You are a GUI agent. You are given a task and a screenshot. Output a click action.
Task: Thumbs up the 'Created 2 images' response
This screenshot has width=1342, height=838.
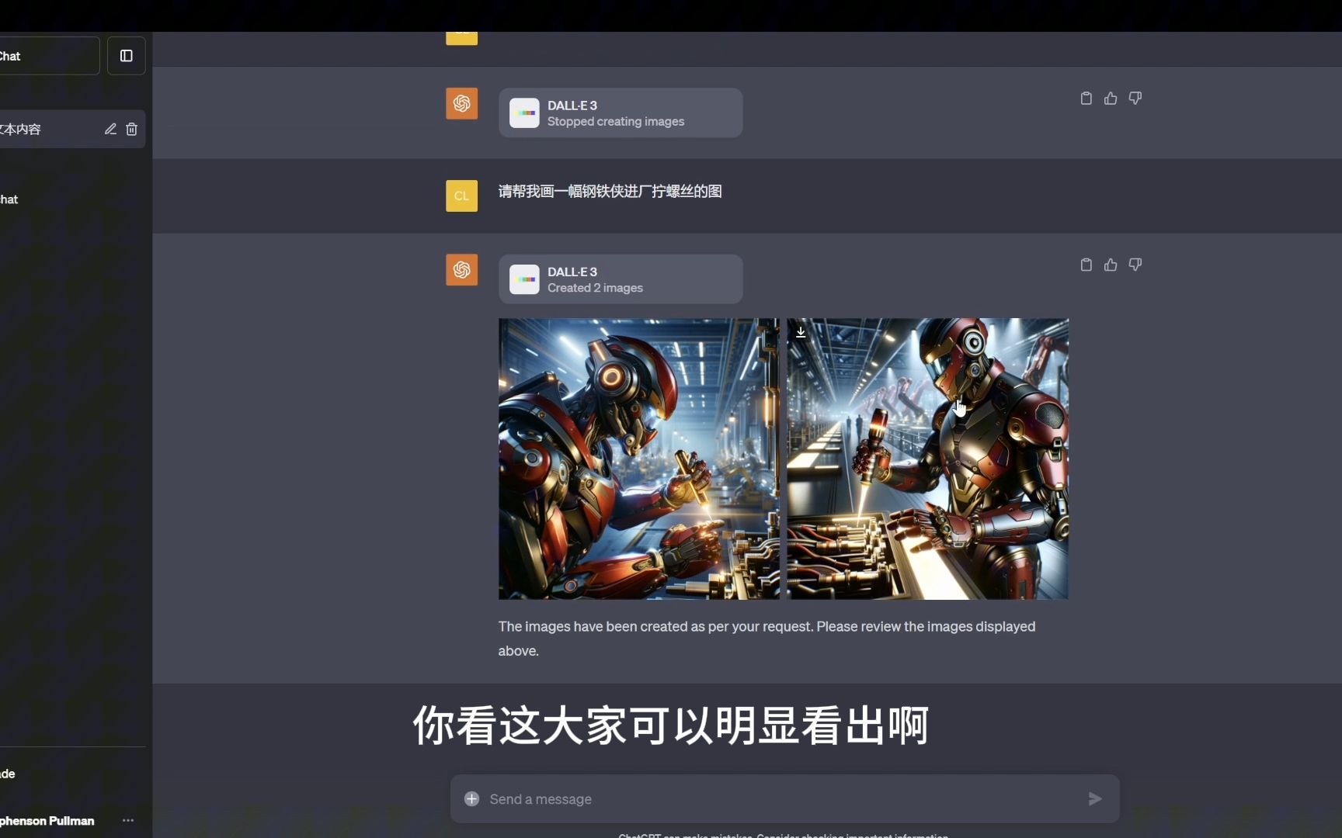tap(1111, 265)
